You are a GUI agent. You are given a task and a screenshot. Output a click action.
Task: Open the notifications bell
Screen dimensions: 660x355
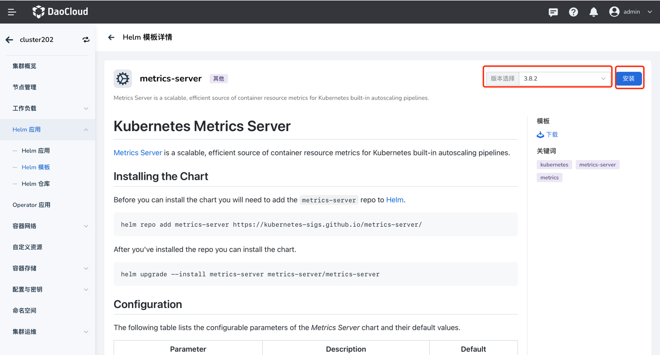coord(593,12)
